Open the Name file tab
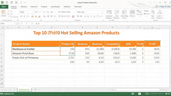 [x=4, y=7]
